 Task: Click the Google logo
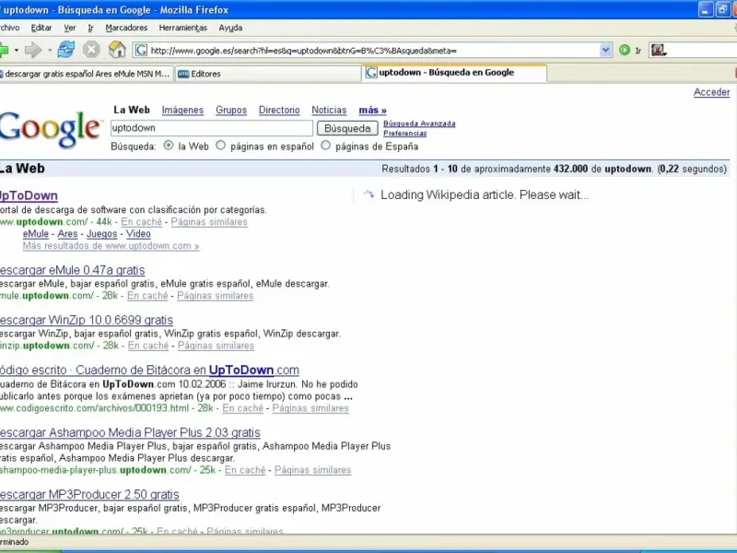pyautogui.click(x=51, y=129)
